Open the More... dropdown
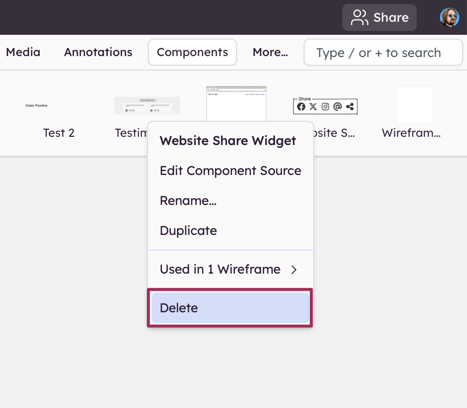 [270, 52]
